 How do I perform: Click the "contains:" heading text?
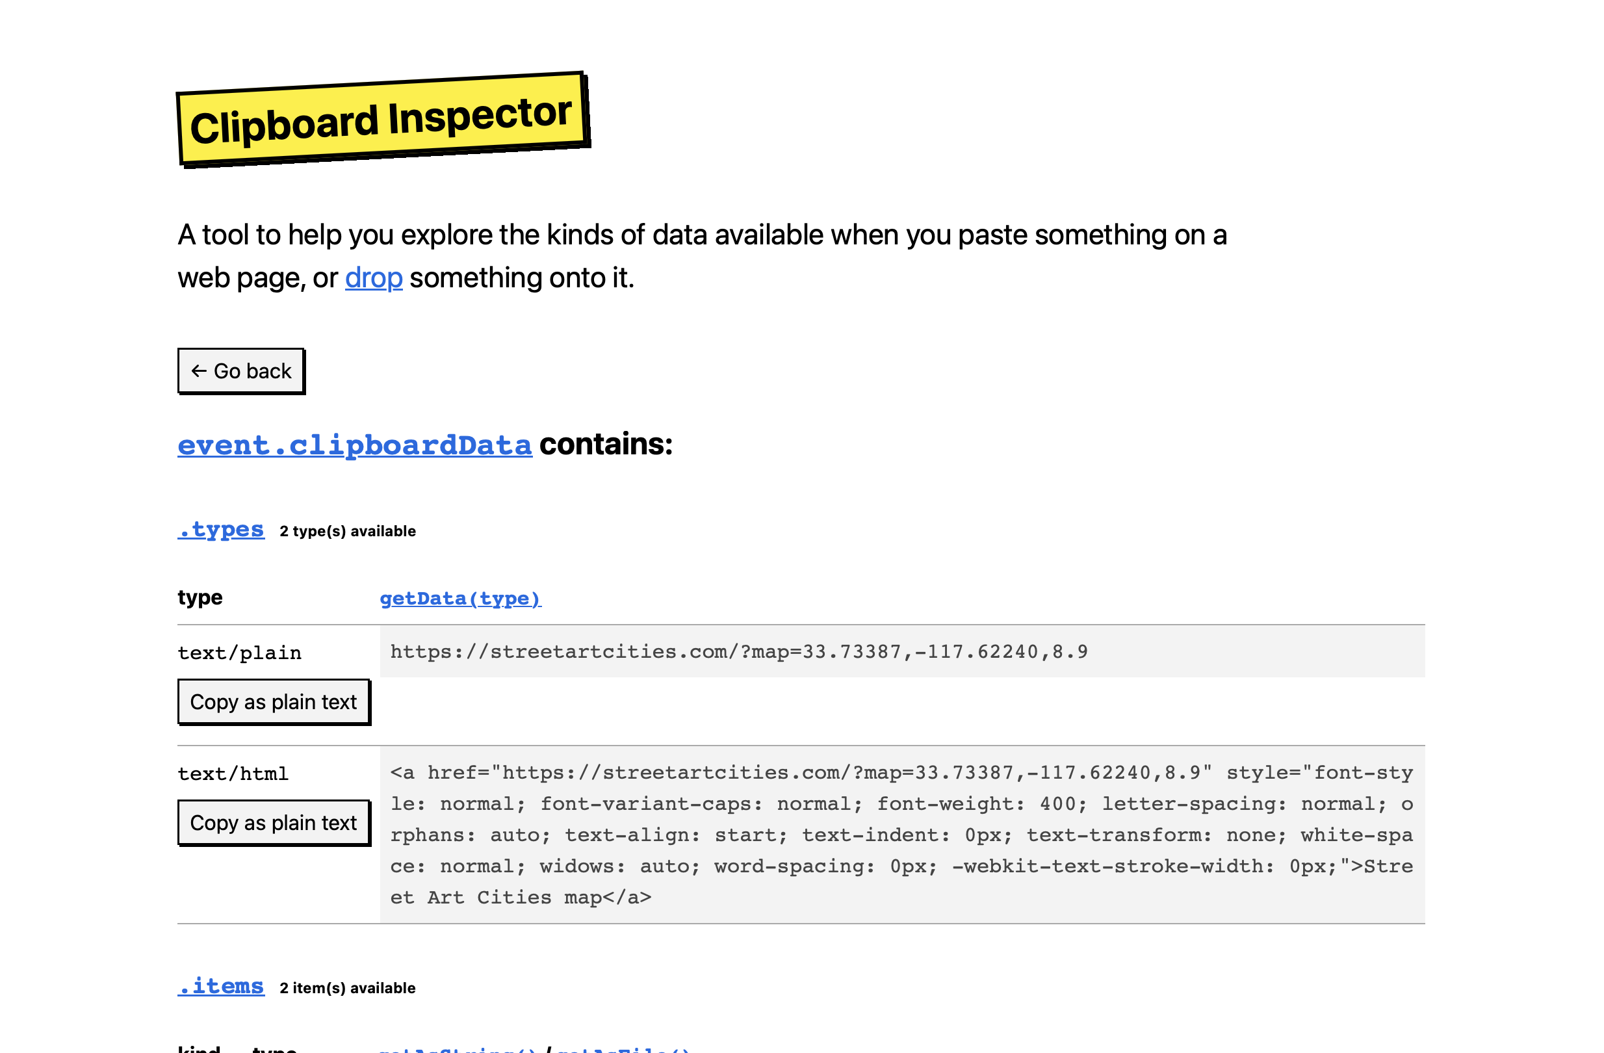[605, 444]
